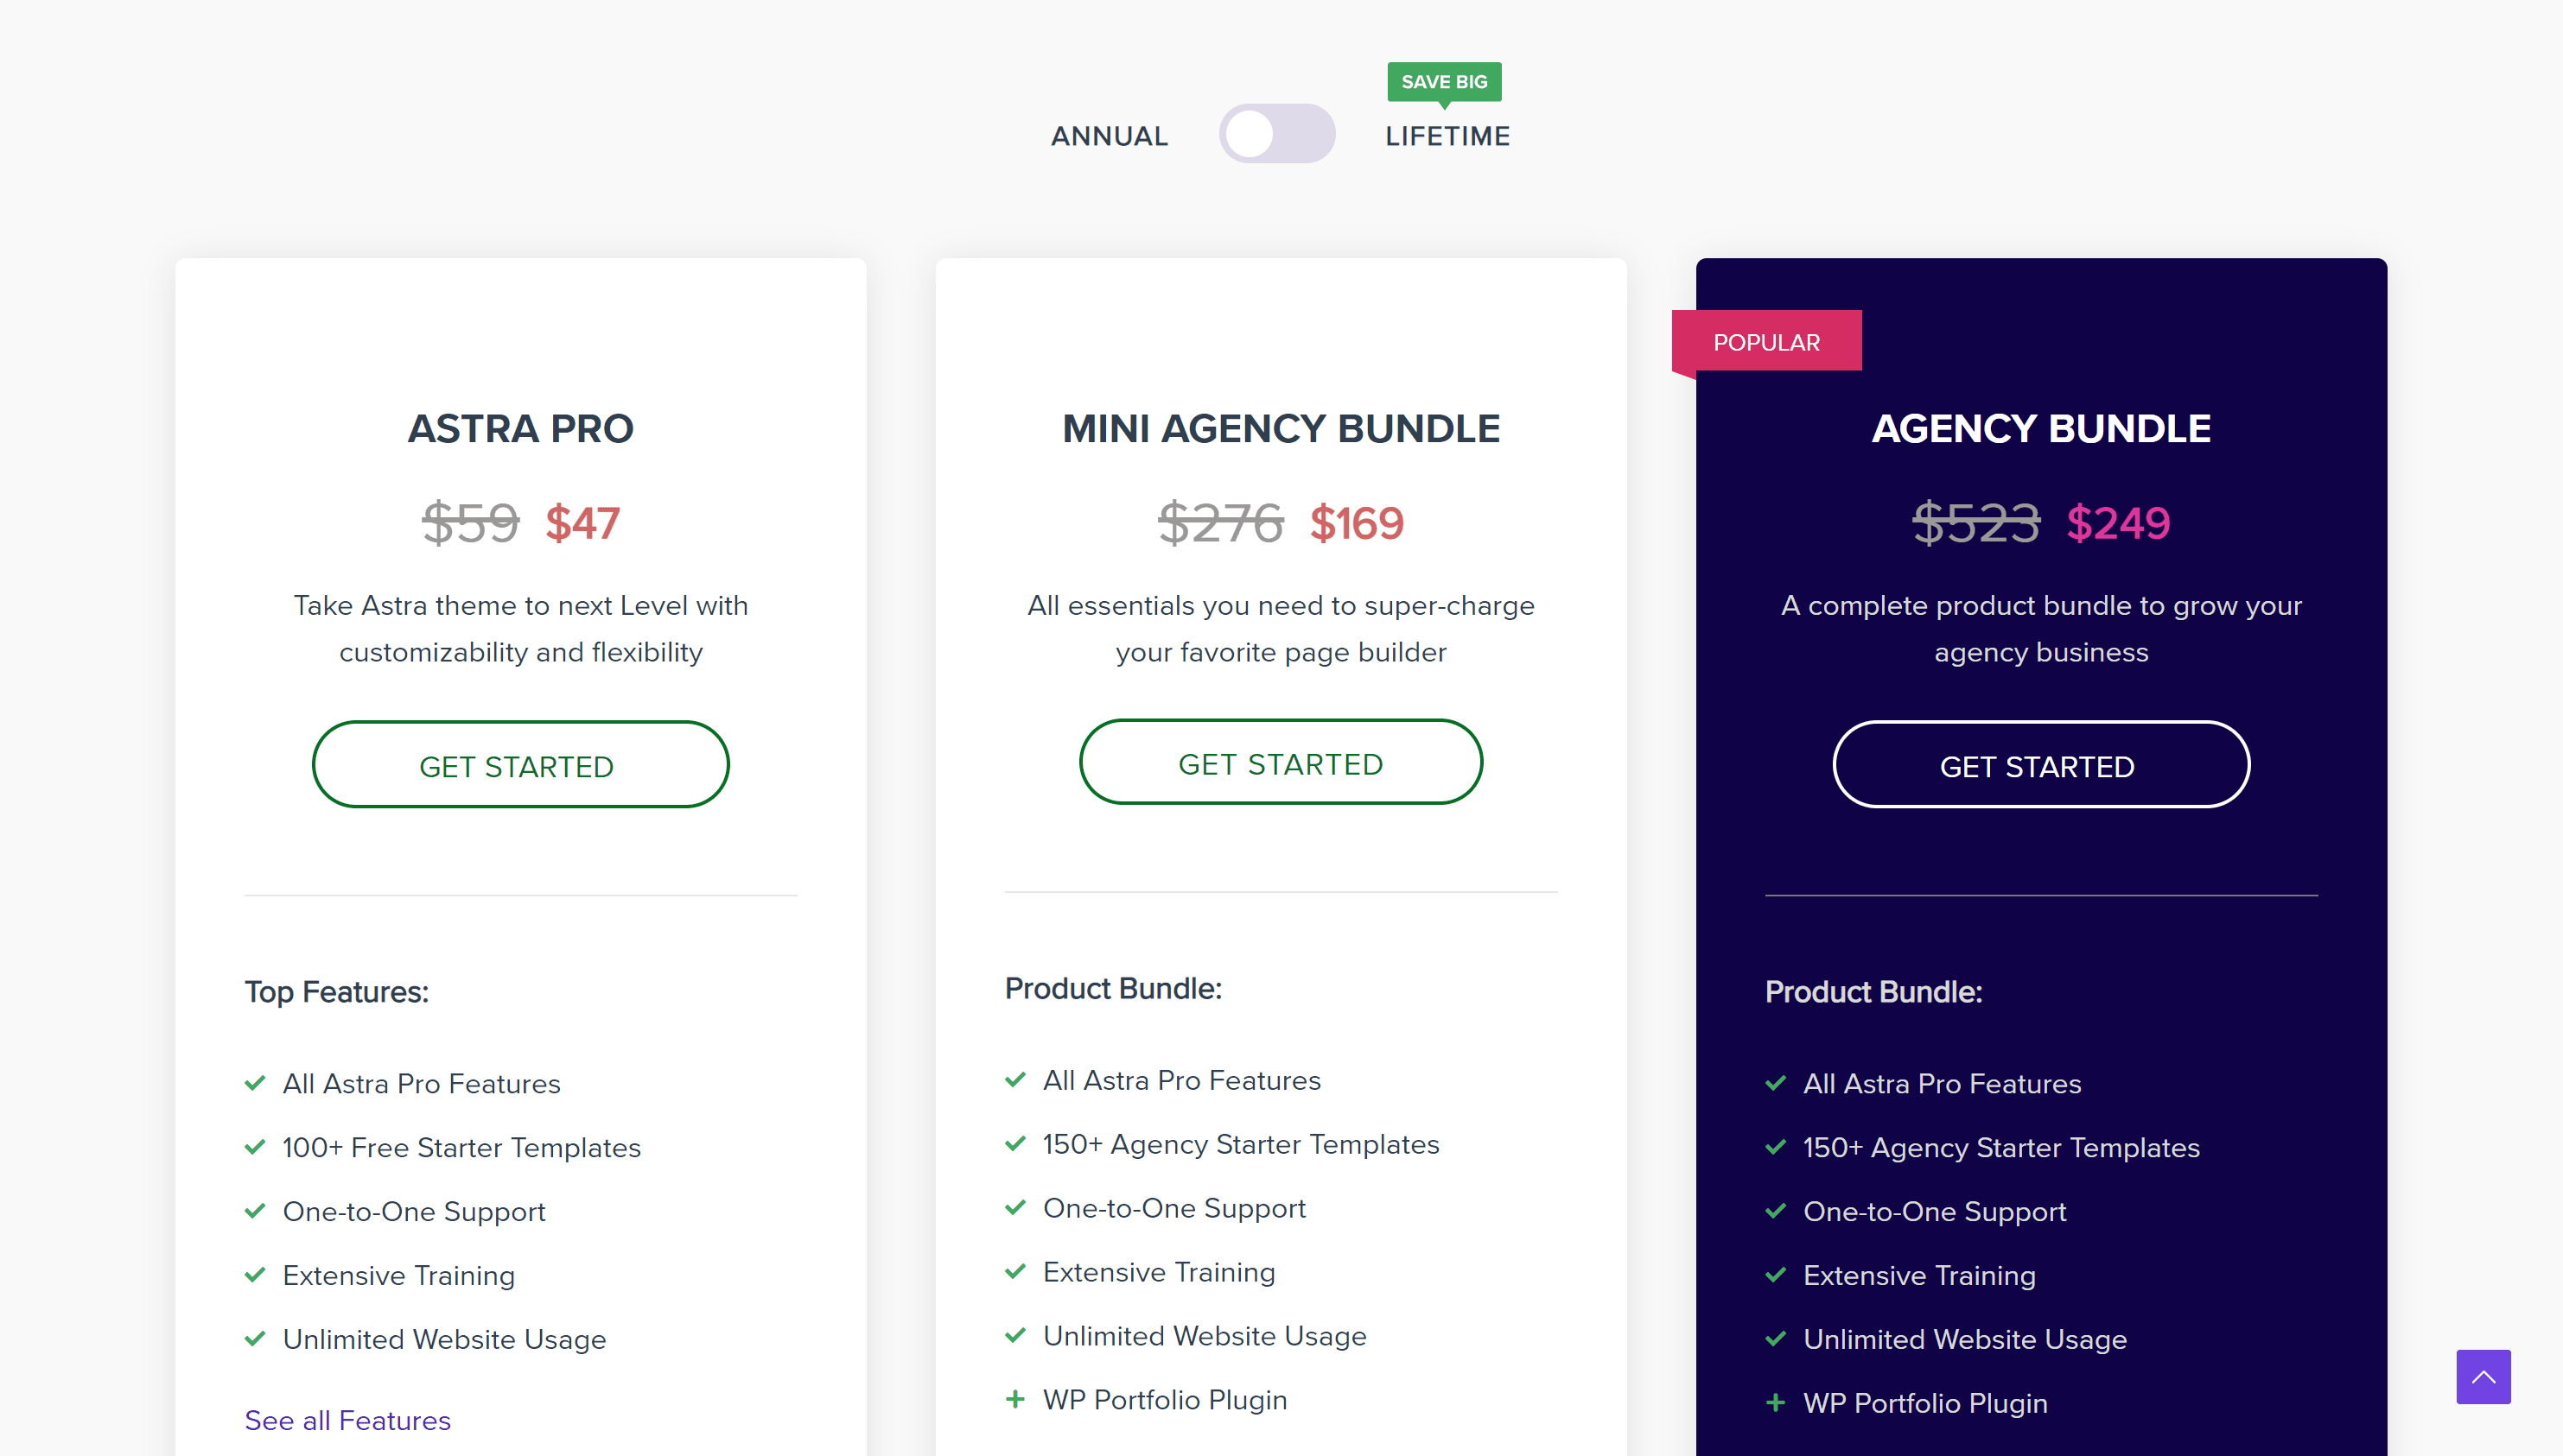This screenshot has width=2563, height=1456.
Task: Select the Agency Bundle GET STARTED button
Action: click(x=2040, y=765)
